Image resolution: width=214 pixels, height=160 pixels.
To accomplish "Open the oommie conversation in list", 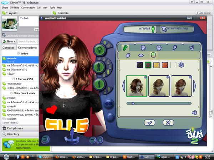I will [20, 60].
